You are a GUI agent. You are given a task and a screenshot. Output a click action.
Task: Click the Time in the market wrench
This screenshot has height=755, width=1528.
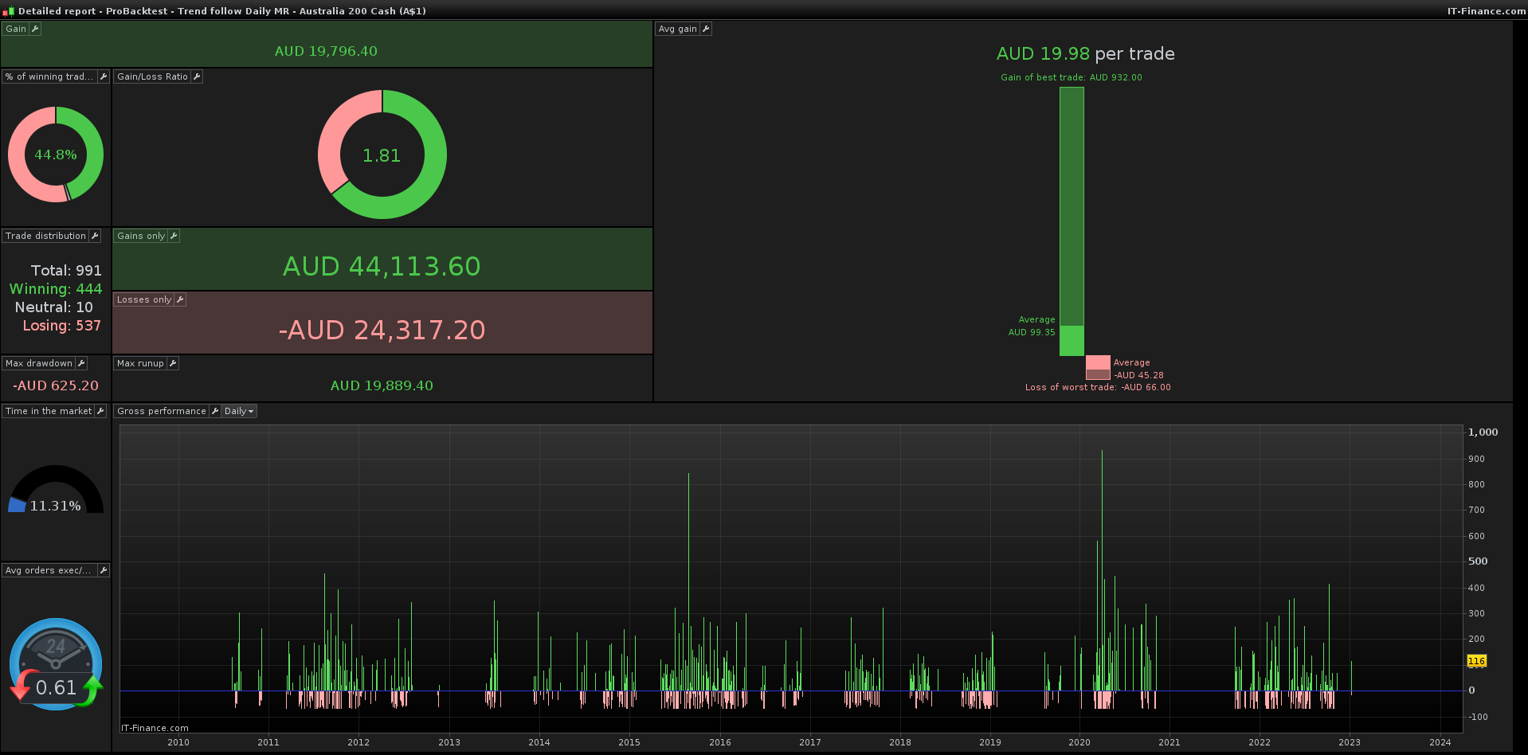click(100, 411)
